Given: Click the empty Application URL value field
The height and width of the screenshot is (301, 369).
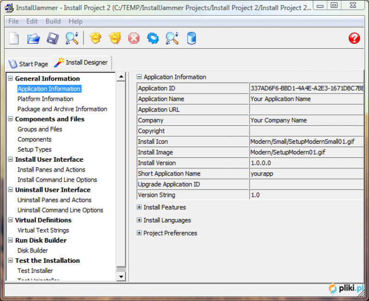Looking at the screenshot, I should pos(306,110).
